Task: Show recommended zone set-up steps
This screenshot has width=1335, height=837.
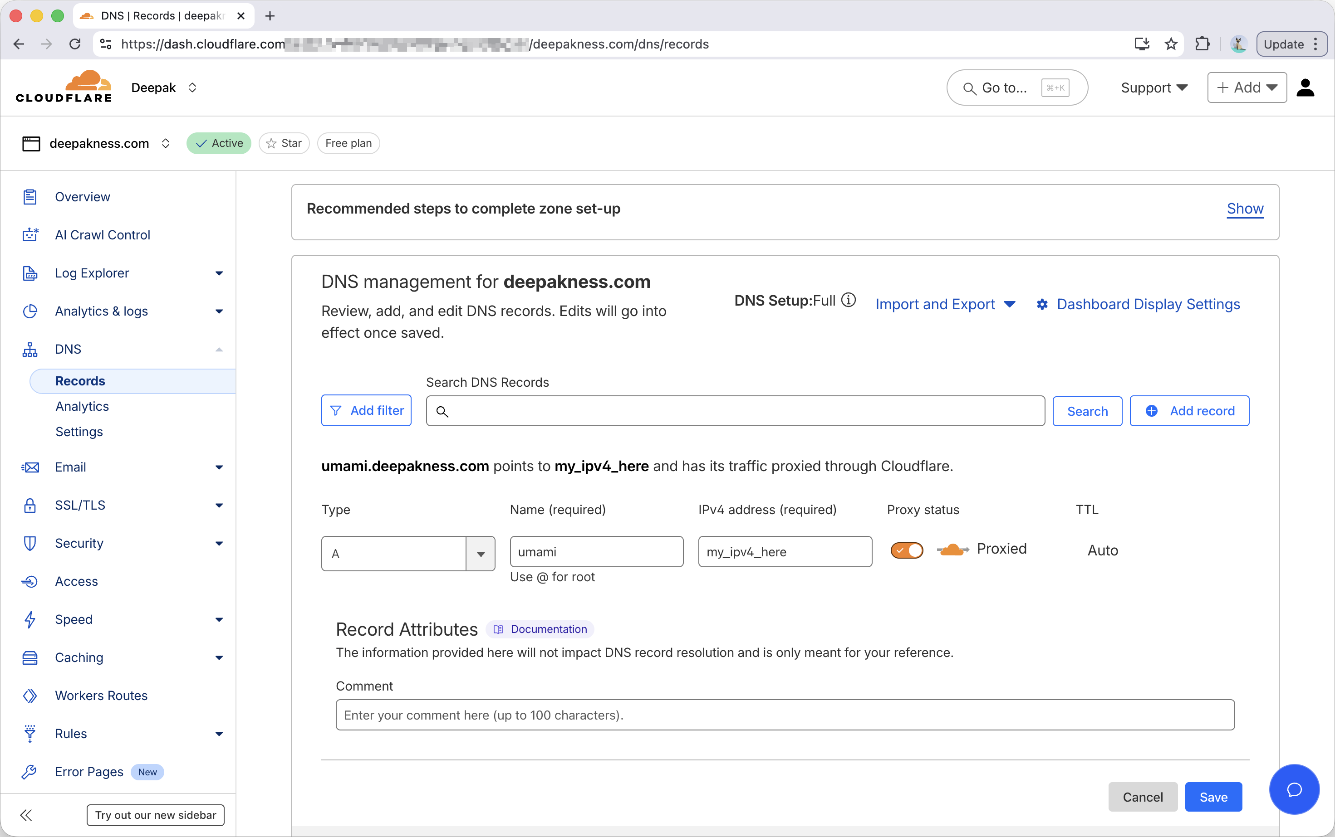Action: point(1245,209)
